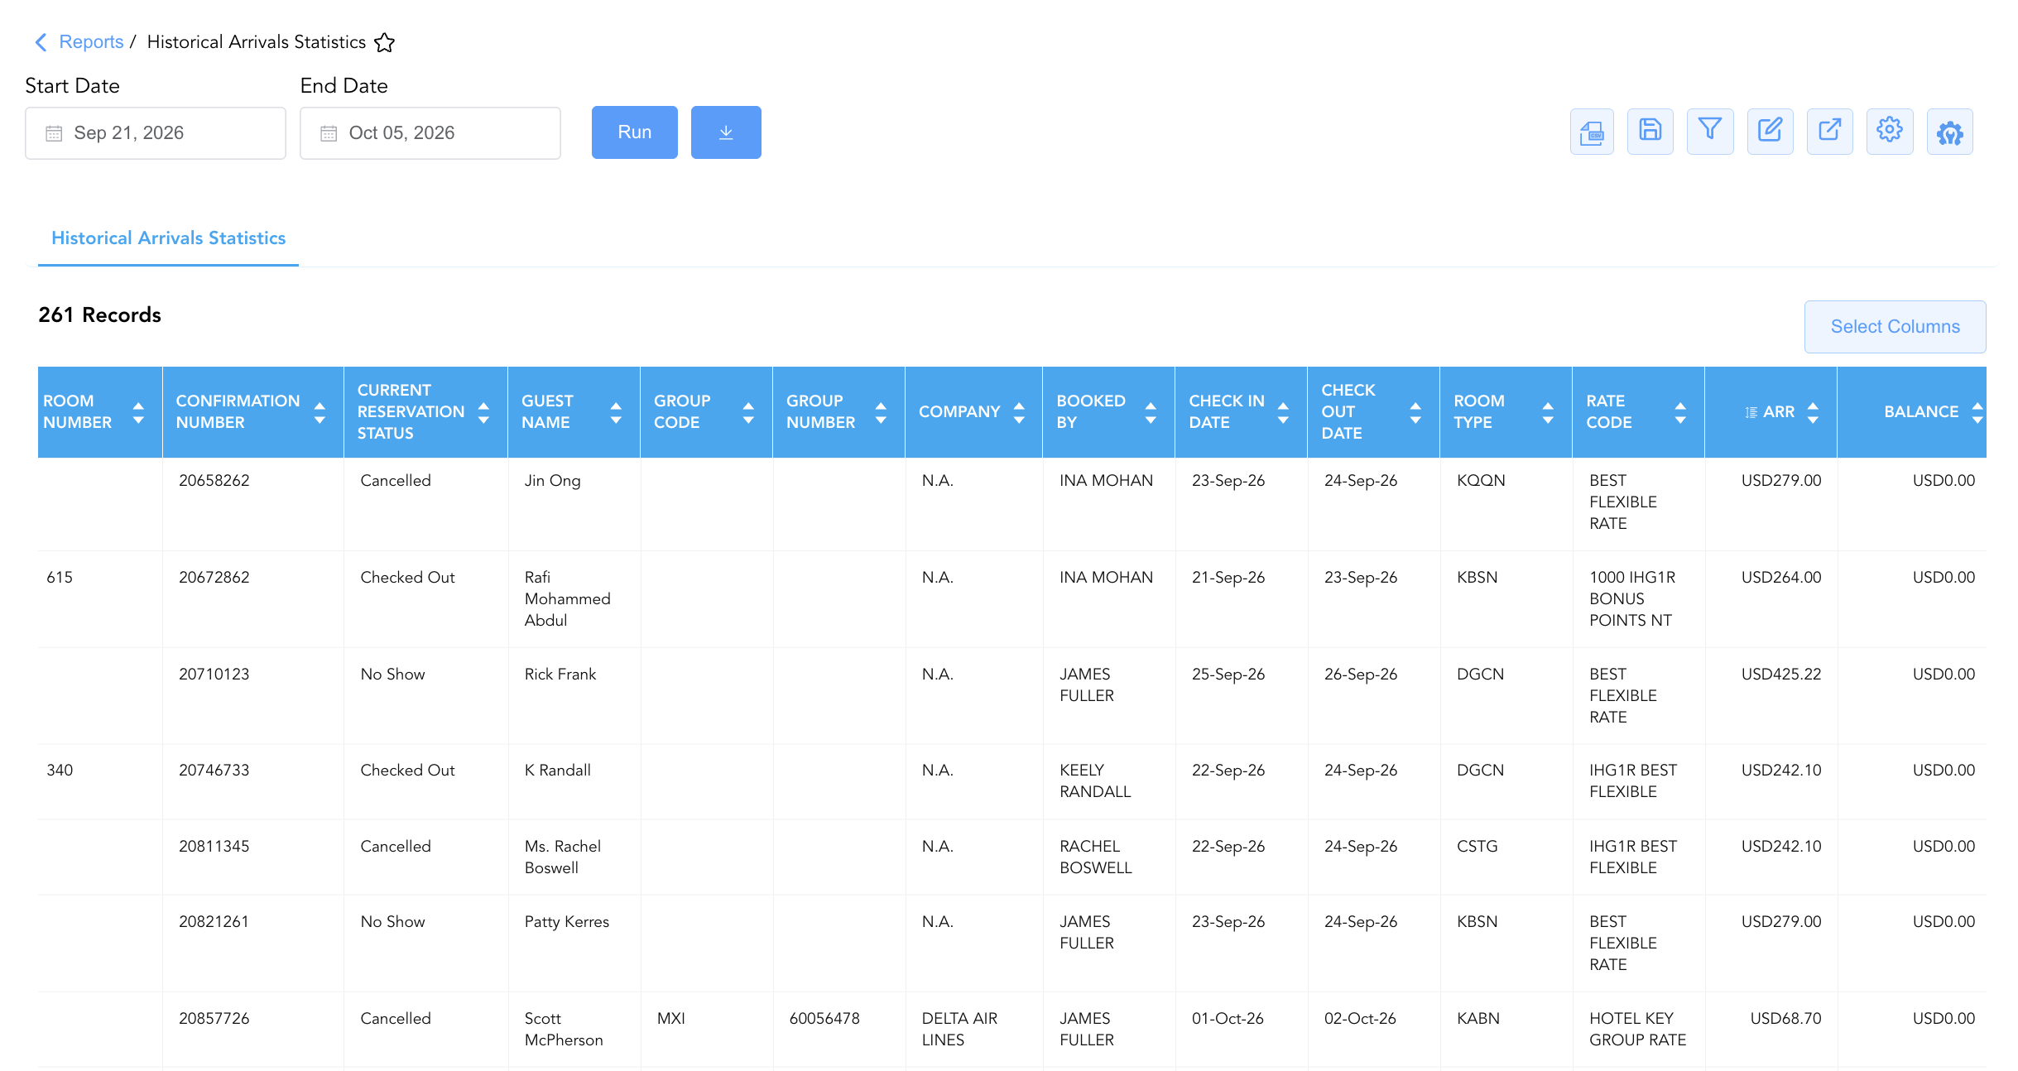Image resolution: width=2018 pixels, height=1071 pixels.
Task: Sort by Current Reservation Status arrows
Action: pos(483,412)
